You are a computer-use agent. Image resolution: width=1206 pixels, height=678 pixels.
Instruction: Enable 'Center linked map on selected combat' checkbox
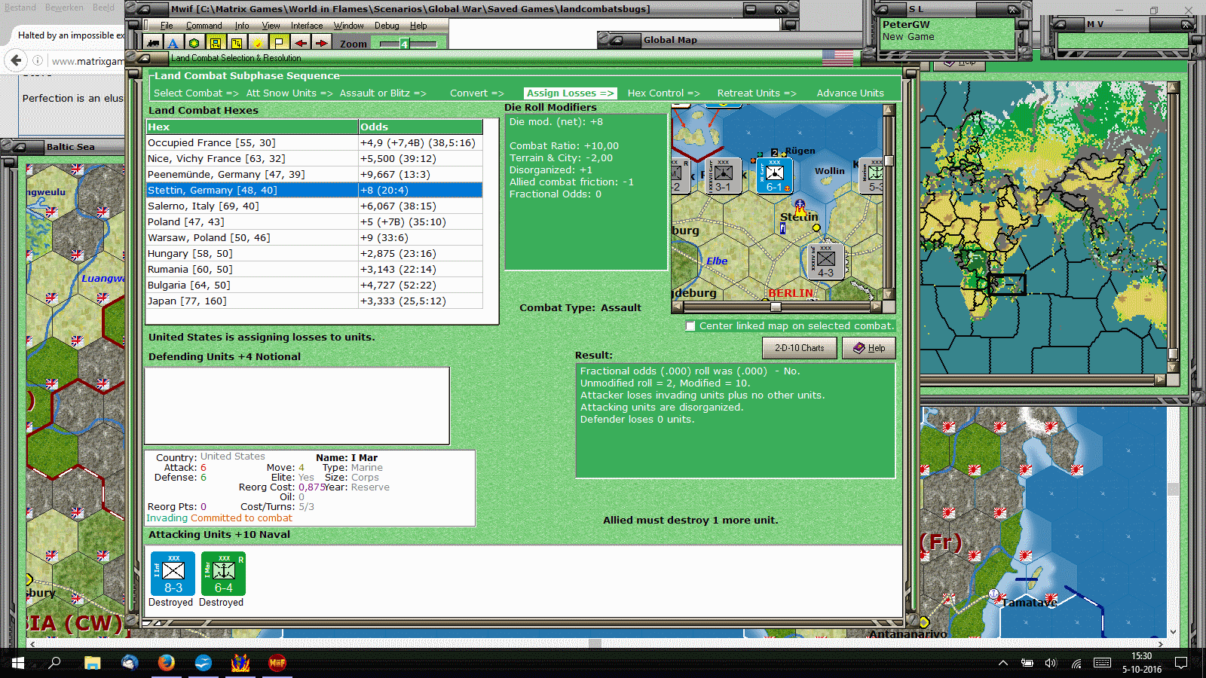[690, 326]
